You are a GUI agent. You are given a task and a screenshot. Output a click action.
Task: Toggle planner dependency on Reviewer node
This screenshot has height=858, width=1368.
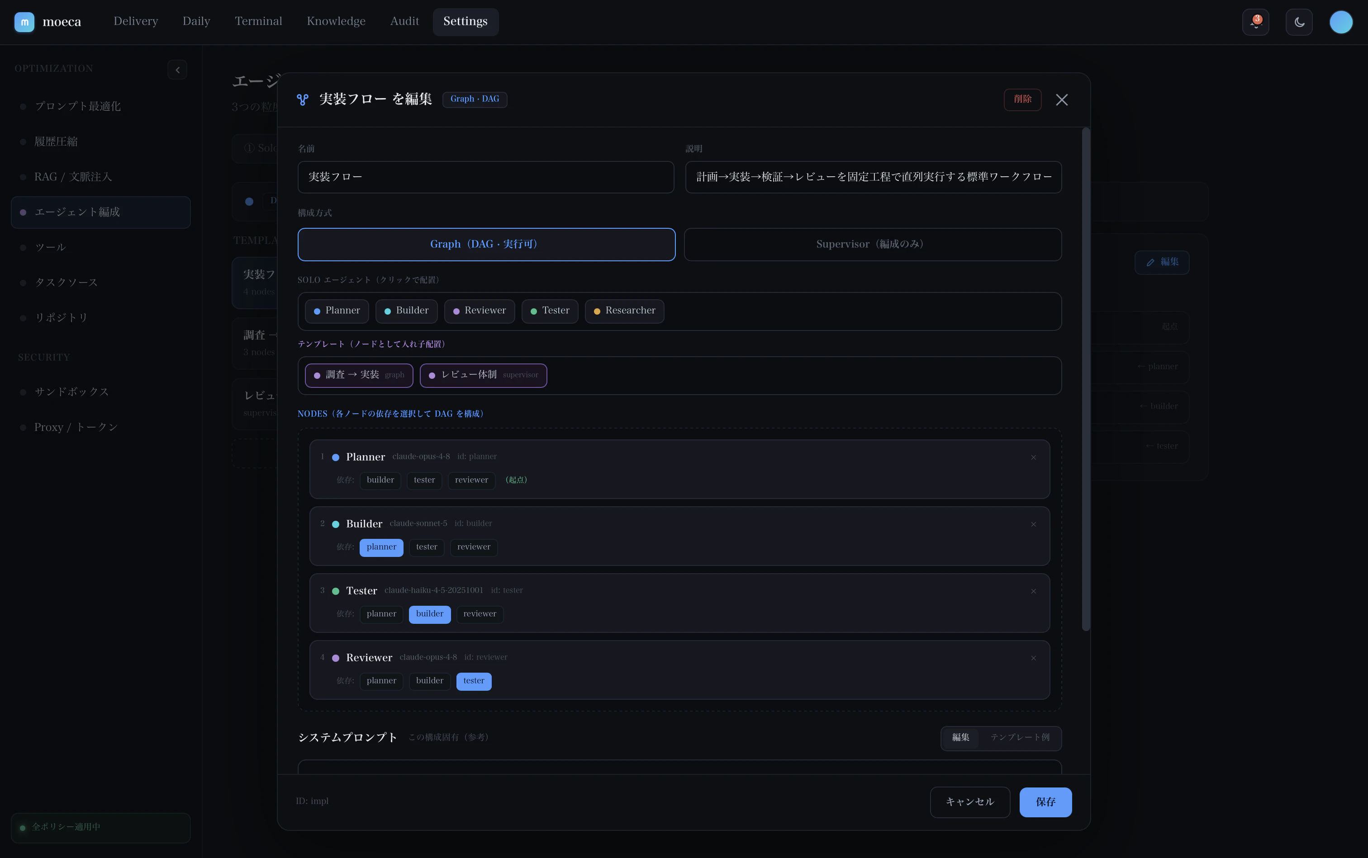[381, 681]
